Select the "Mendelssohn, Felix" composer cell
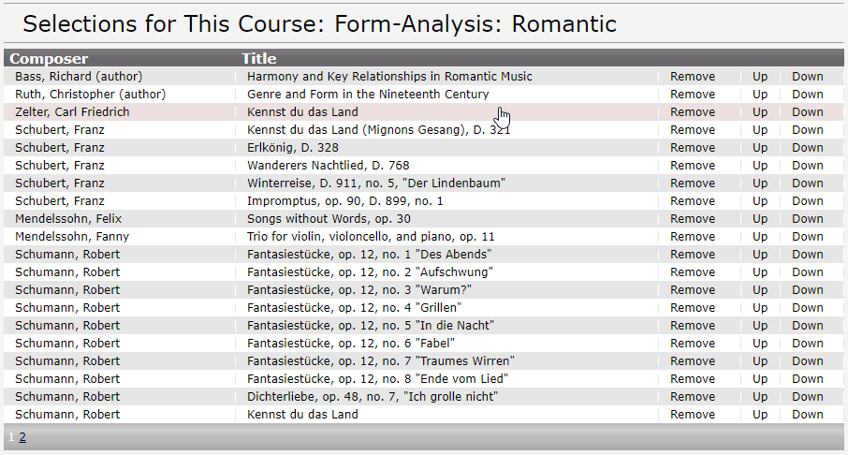 pyautogui.click(x=68, y=219)
